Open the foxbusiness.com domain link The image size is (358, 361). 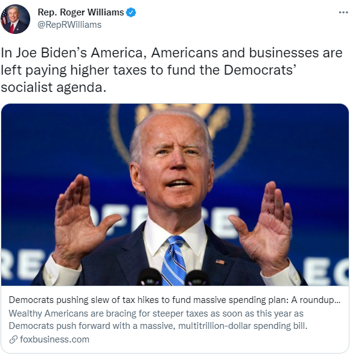coord(54,339)
